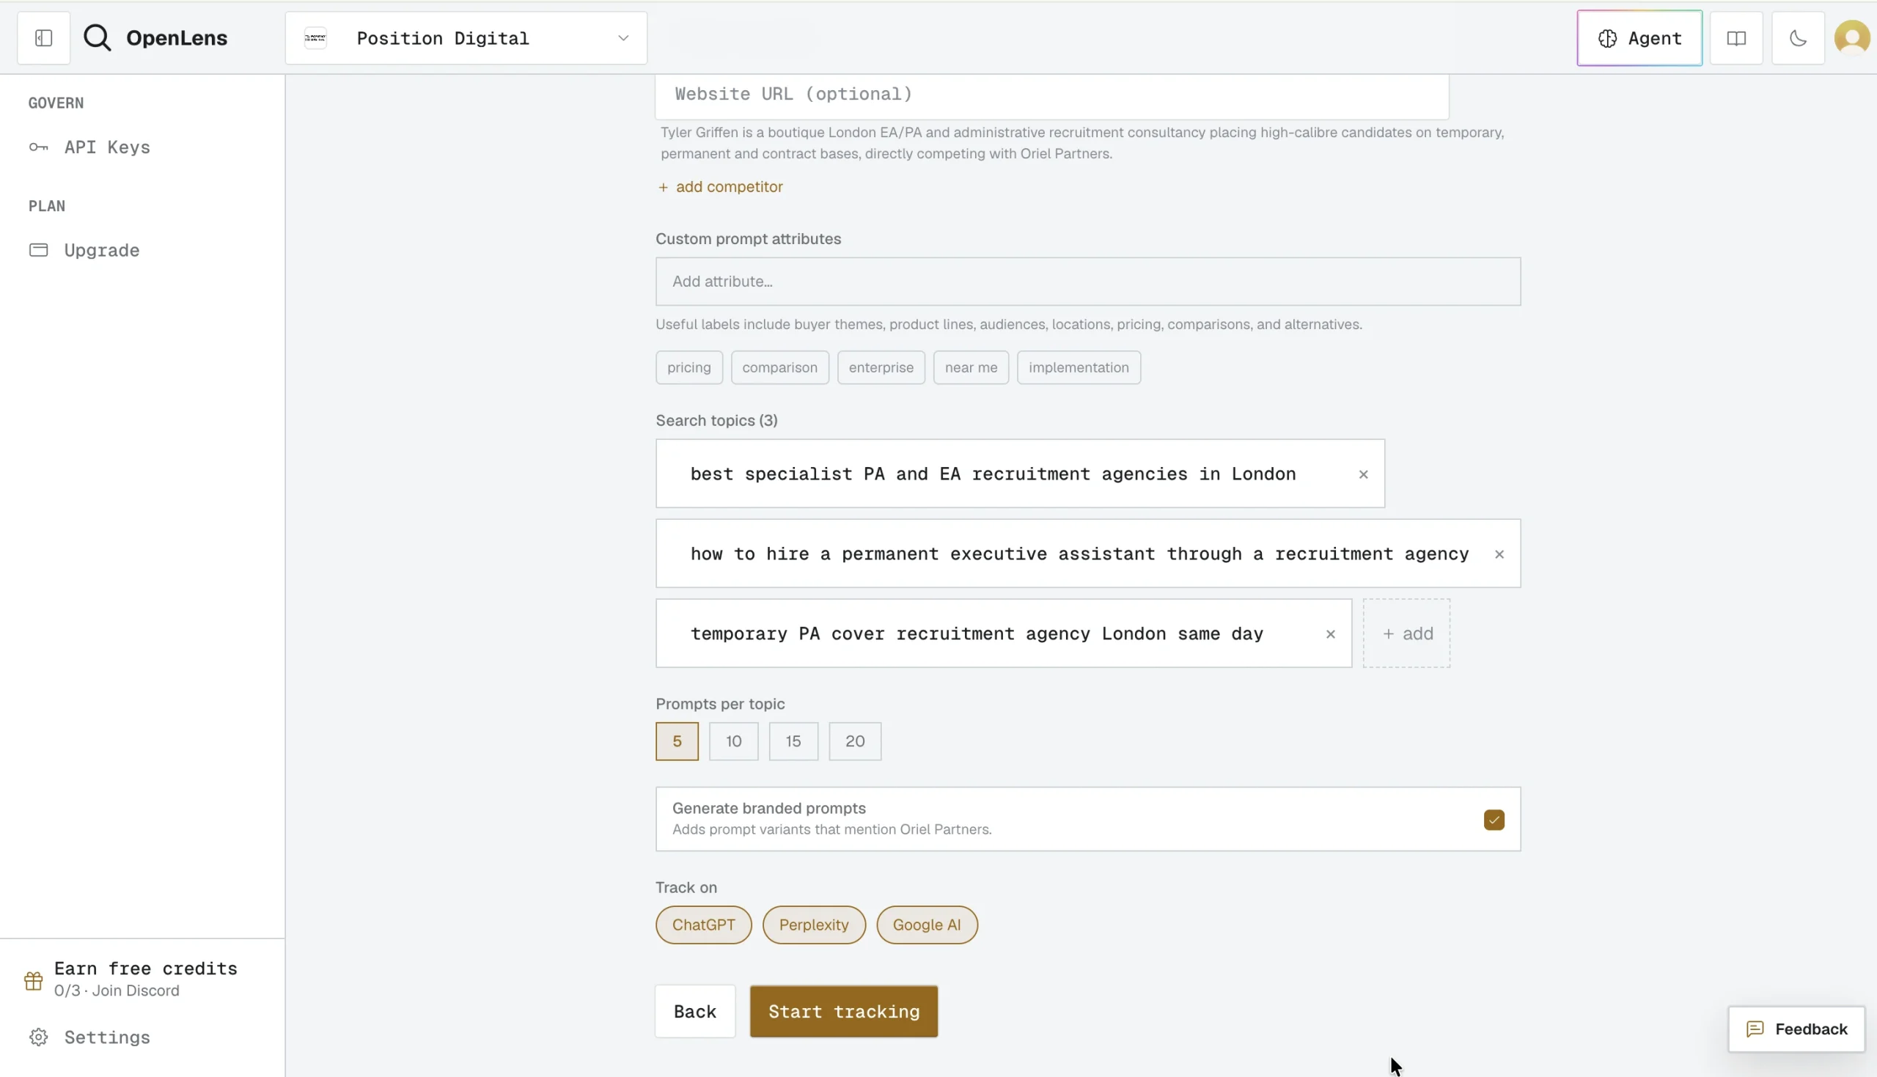Open the user avatar menu
The image size is (1877, 1077).
(x=1852, y=37)
